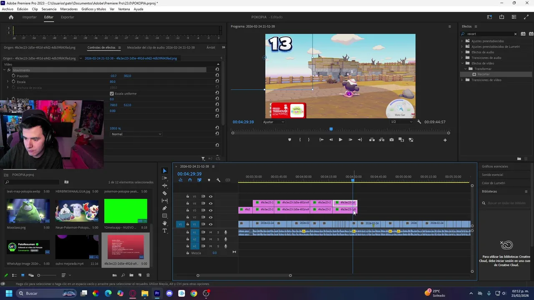
Task: Click the Lift button in Program monitor
Action: (372, 140)
